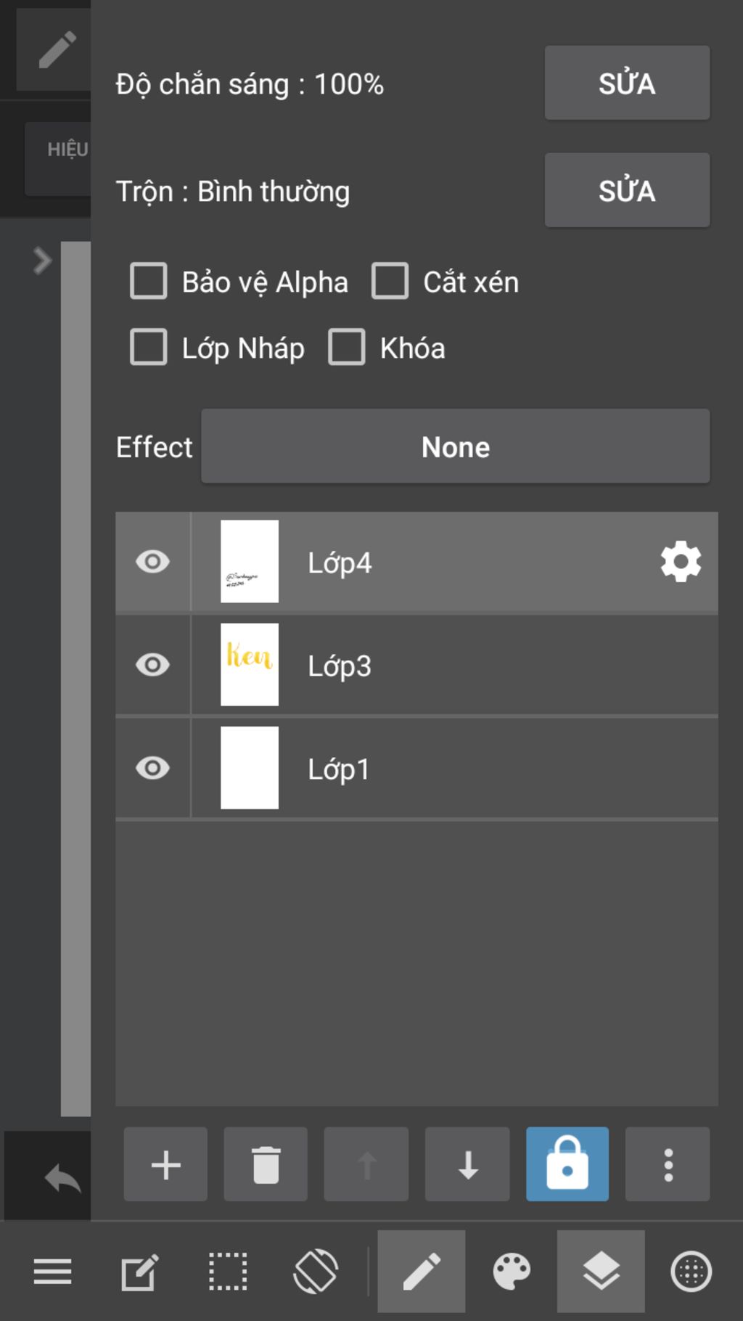Tap the rotate canvas icon
Image resolution: width=743 pixels, height=1321 pixels.
coord(316,1272)
